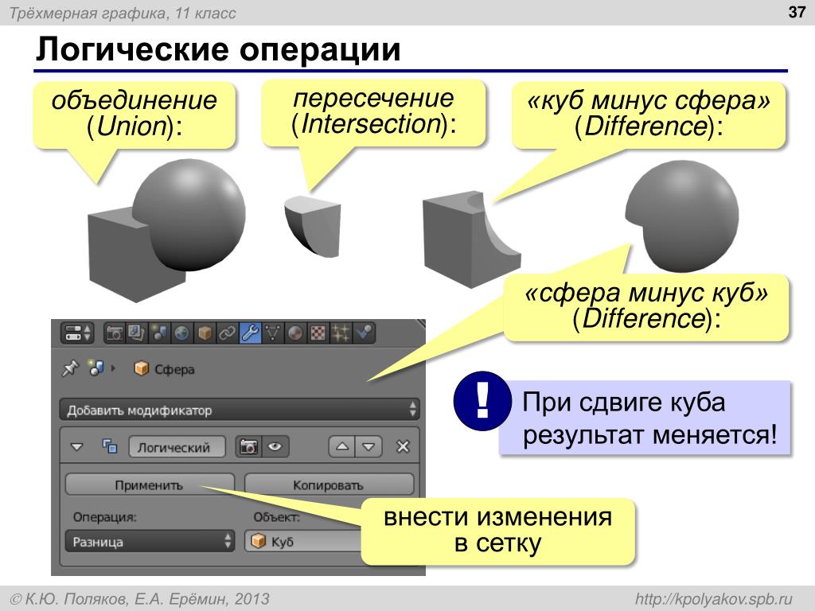The width and height of the screenshot is (815, 611).
Task: Click the К.Ю. Поляков copyright footer
Action: (x=140, y=599)
